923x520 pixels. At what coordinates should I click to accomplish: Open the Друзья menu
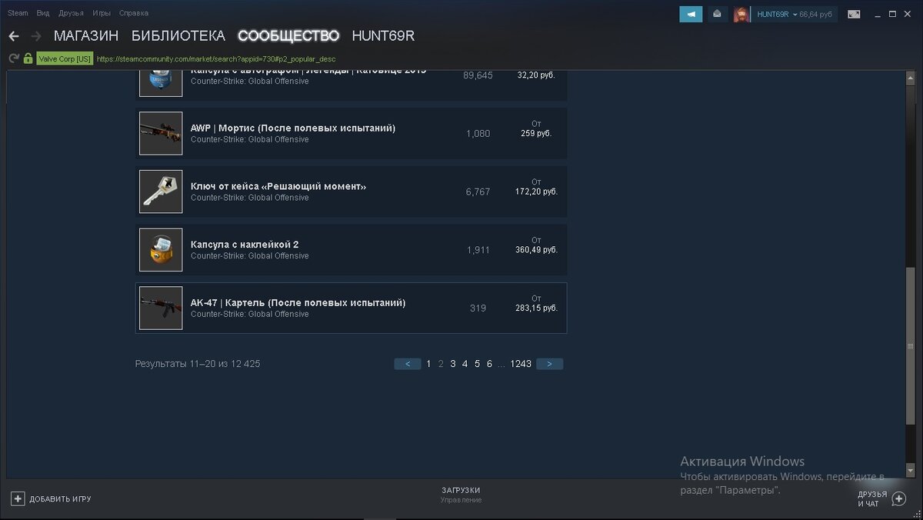[71, 13]
